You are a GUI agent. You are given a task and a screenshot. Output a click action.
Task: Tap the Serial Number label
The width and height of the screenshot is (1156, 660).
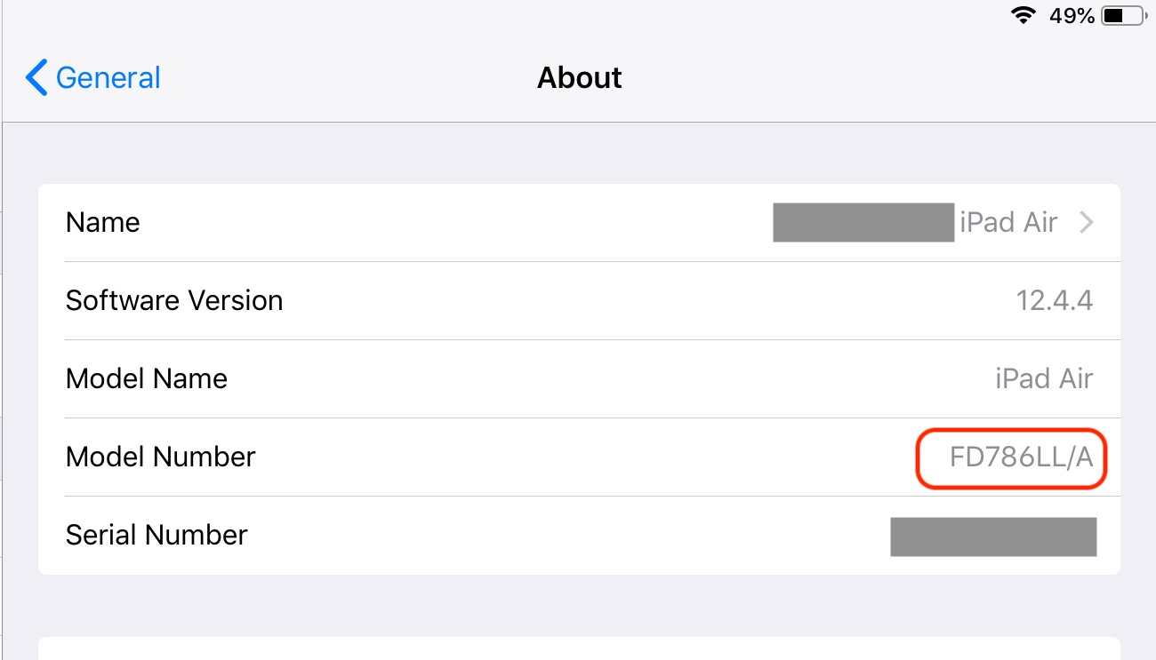[x=157, y=536]
